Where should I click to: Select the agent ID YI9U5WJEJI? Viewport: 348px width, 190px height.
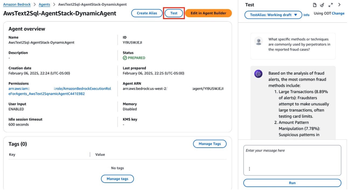point(133,43)
